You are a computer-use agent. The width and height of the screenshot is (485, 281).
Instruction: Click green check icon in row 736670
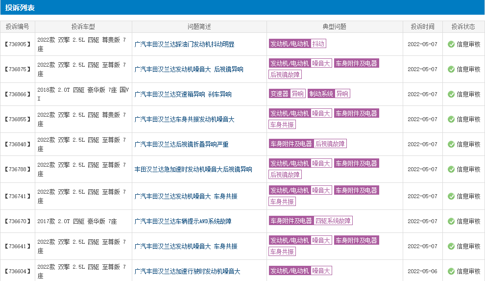pyautogui.click(x=451, y=221)
